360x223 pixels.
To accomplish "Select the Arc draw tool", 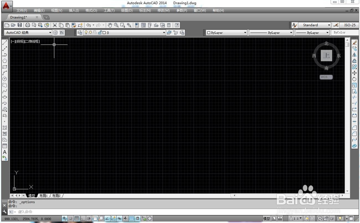I will [5, 73].
